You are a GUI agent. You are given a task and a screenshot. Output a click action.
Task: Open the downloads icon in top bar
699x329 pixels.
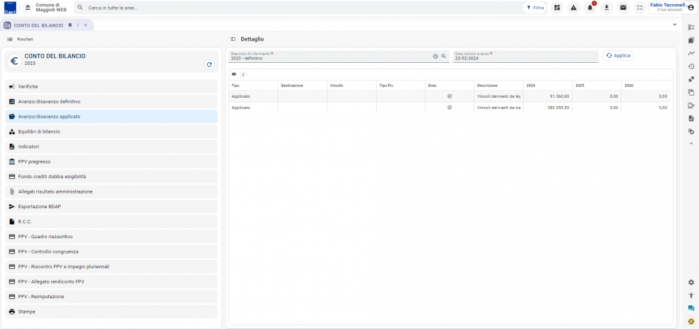(606, 8)
